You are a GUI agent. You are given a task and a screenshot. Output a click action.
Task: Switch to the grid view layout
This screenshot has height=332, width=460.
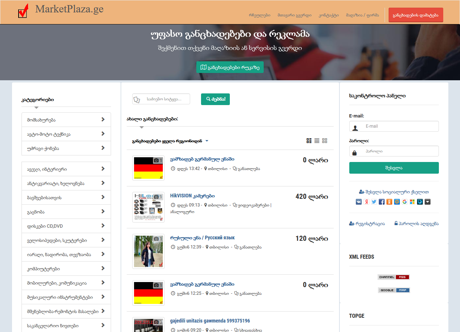325,141
